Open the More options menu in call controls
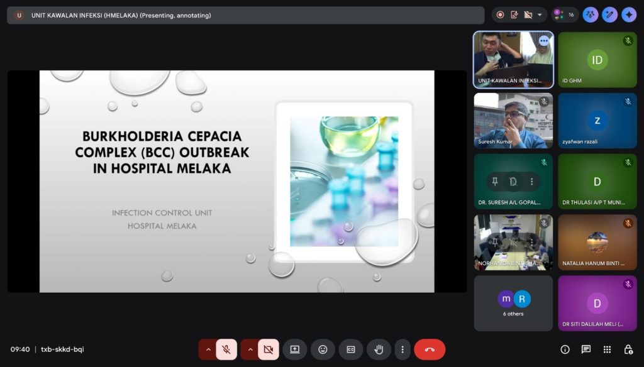644x367 pixels. (402, 349)
